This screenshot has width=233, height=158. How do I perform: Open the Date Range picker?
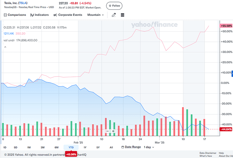click(131, 147)
